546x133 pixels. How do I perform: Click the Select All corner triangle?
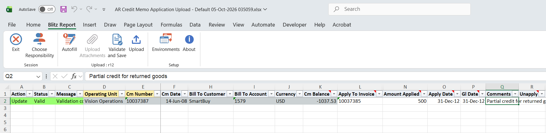coord(5,87)
